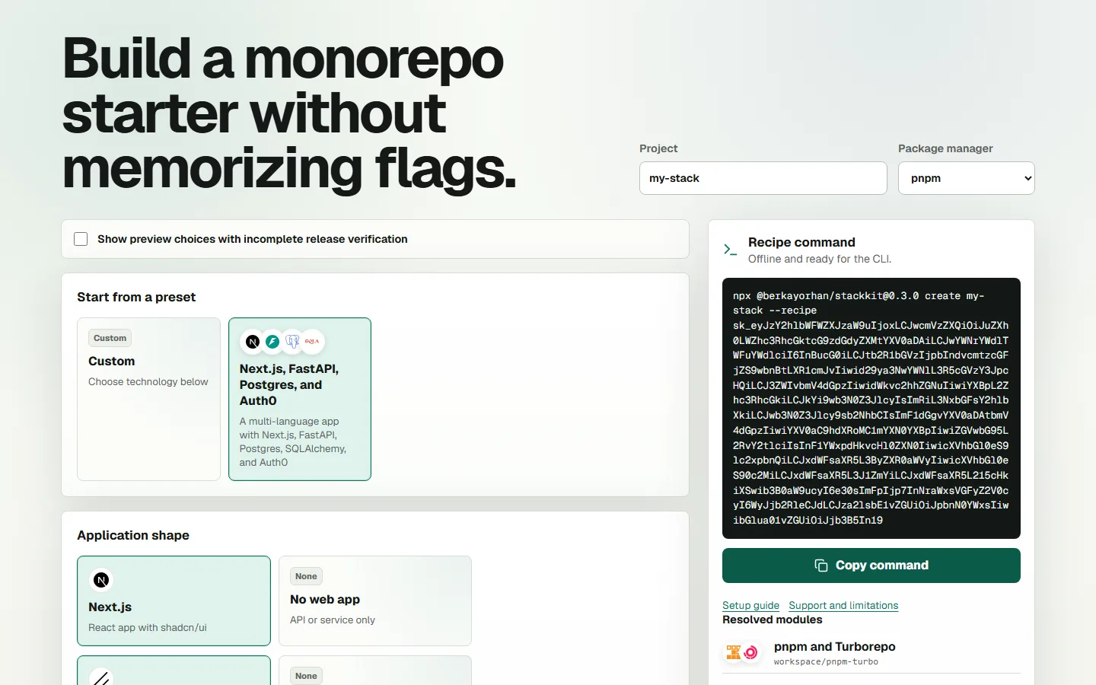Click inside the recipe command code block
Viewport: 1096px width, 685px height.
click(871, 408)
